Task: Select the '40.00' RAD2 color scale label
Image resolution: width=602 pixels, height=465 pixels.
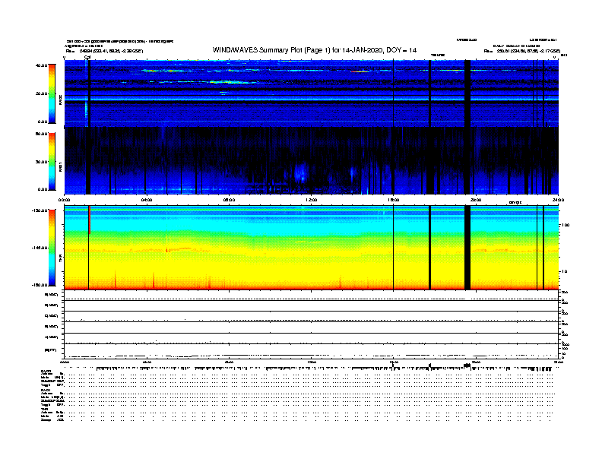Action: (x=41, y=65)
